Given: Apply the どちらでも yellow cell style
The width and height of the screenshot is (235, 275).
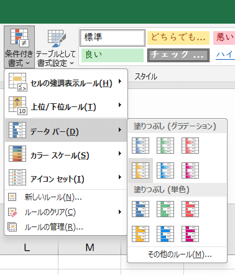Looking at the screenshot, I should (x=178, y=38).
